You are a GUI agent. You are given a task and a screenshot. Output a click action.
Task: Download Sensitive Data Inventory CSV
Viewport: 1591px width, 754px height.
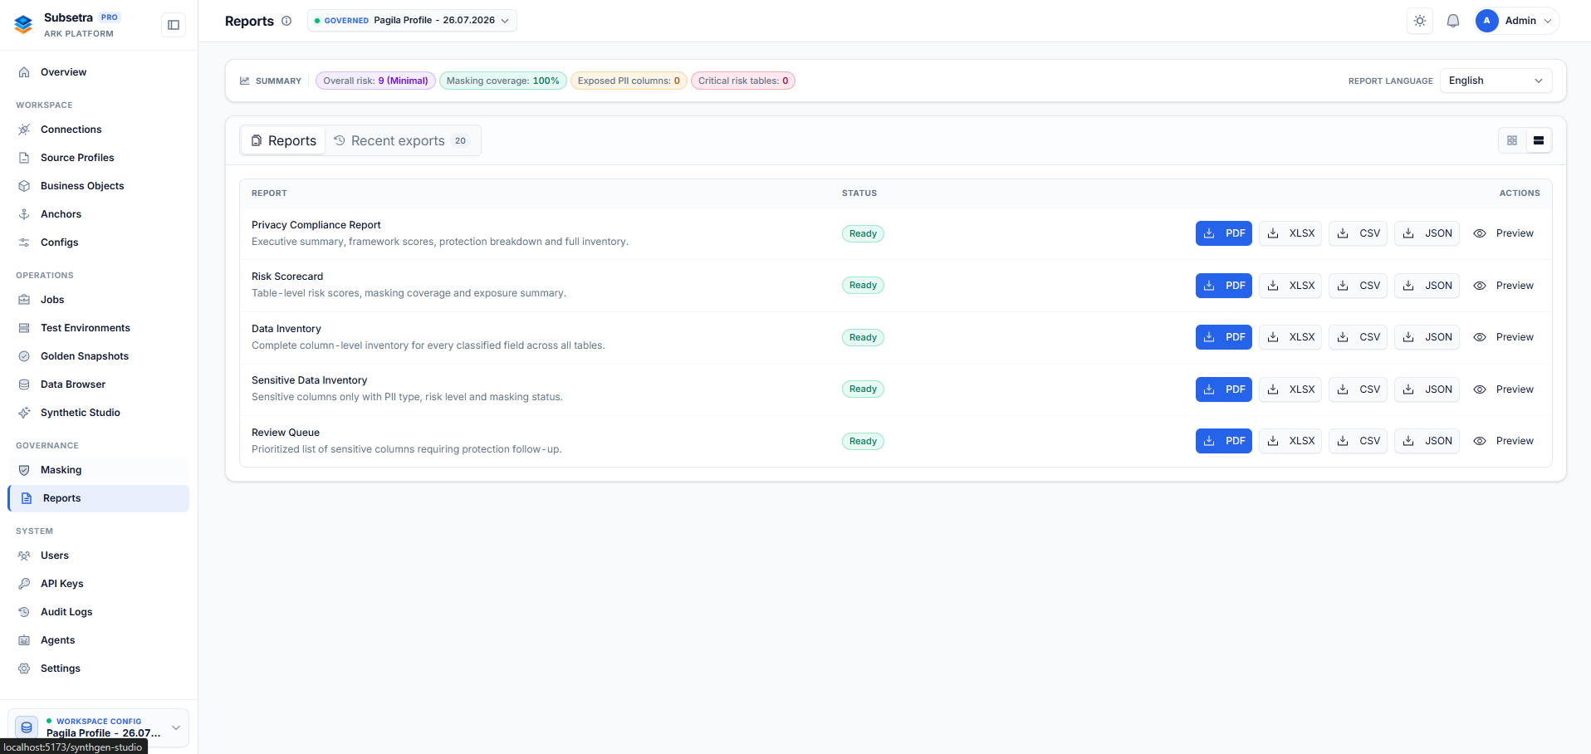pos(1358,389)
